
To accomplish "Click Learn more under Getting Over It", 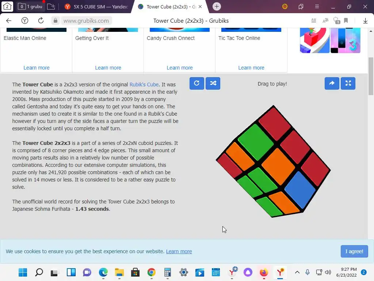I will pos(108,68).
